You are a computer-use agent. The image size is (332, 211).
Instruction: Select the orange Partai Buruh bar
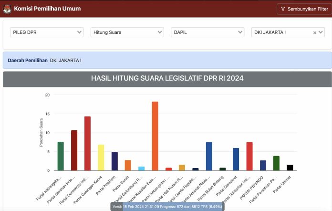[x=128, y=165]
